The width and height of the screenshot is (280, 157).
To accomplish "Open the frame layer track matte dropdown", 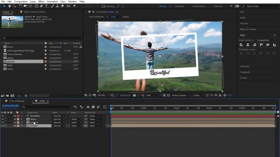I will coord(77,119).
